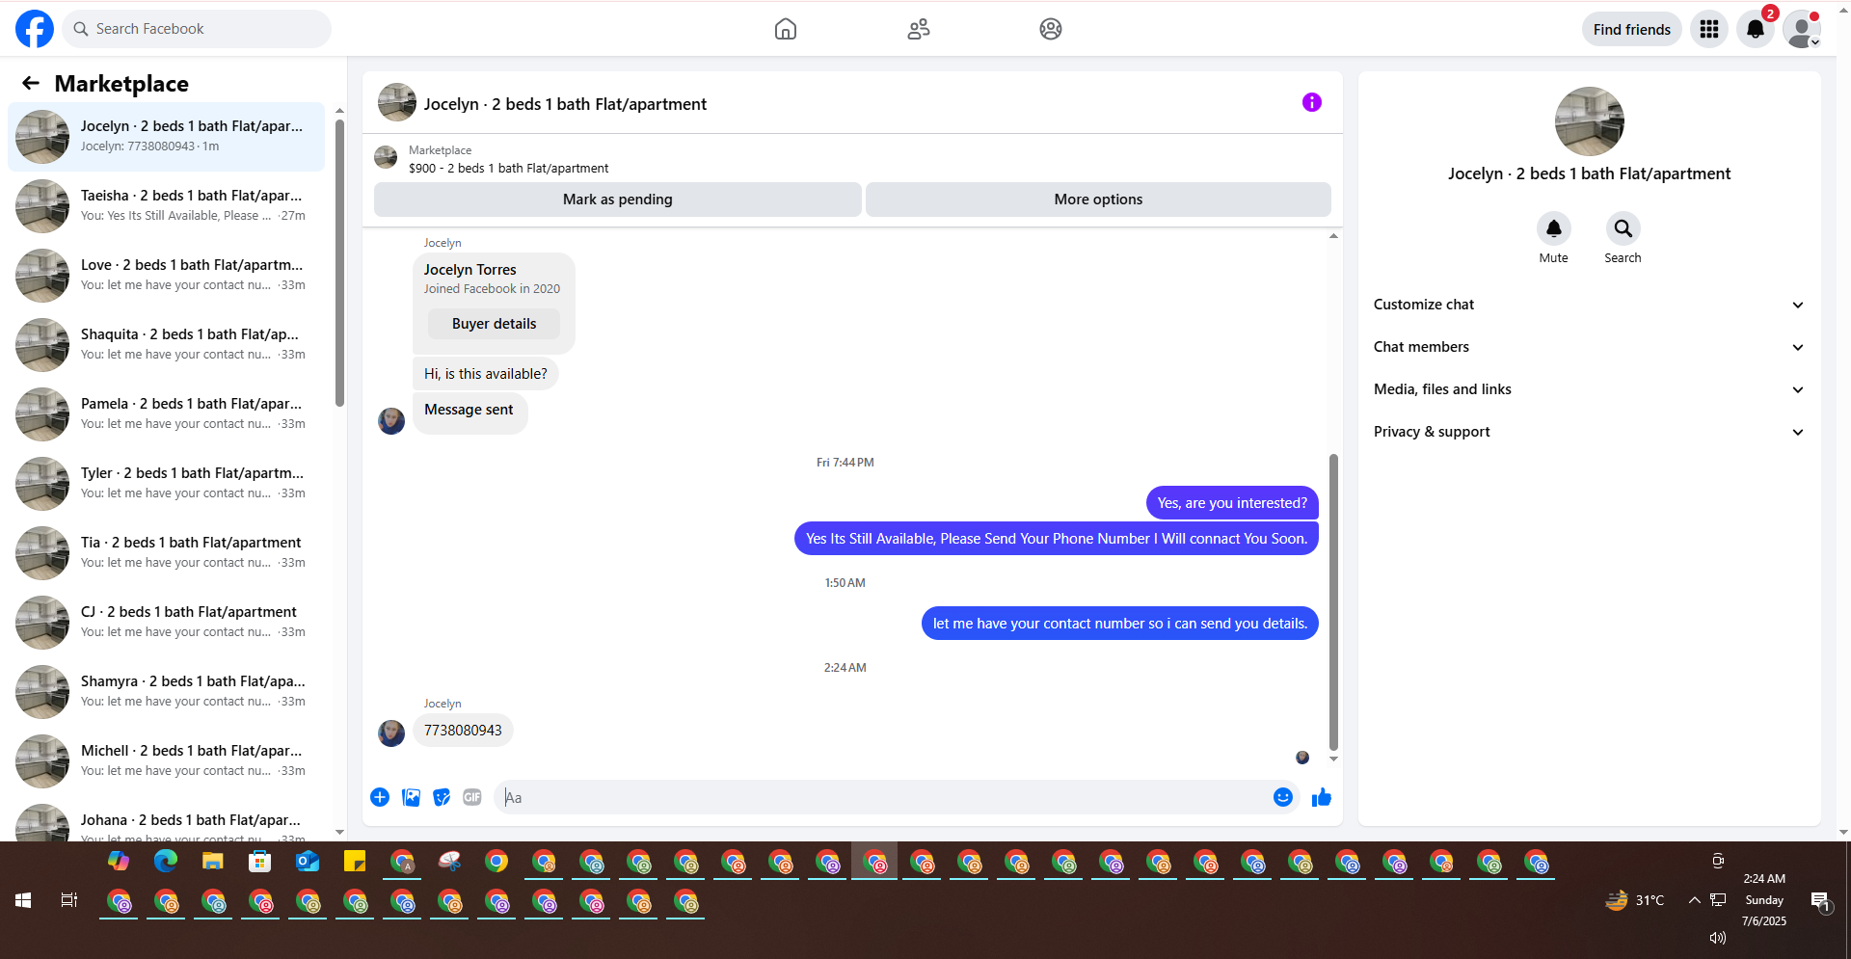
Task: Open Sticky Notes from taskbar
Action: click(x=355, y=861)
